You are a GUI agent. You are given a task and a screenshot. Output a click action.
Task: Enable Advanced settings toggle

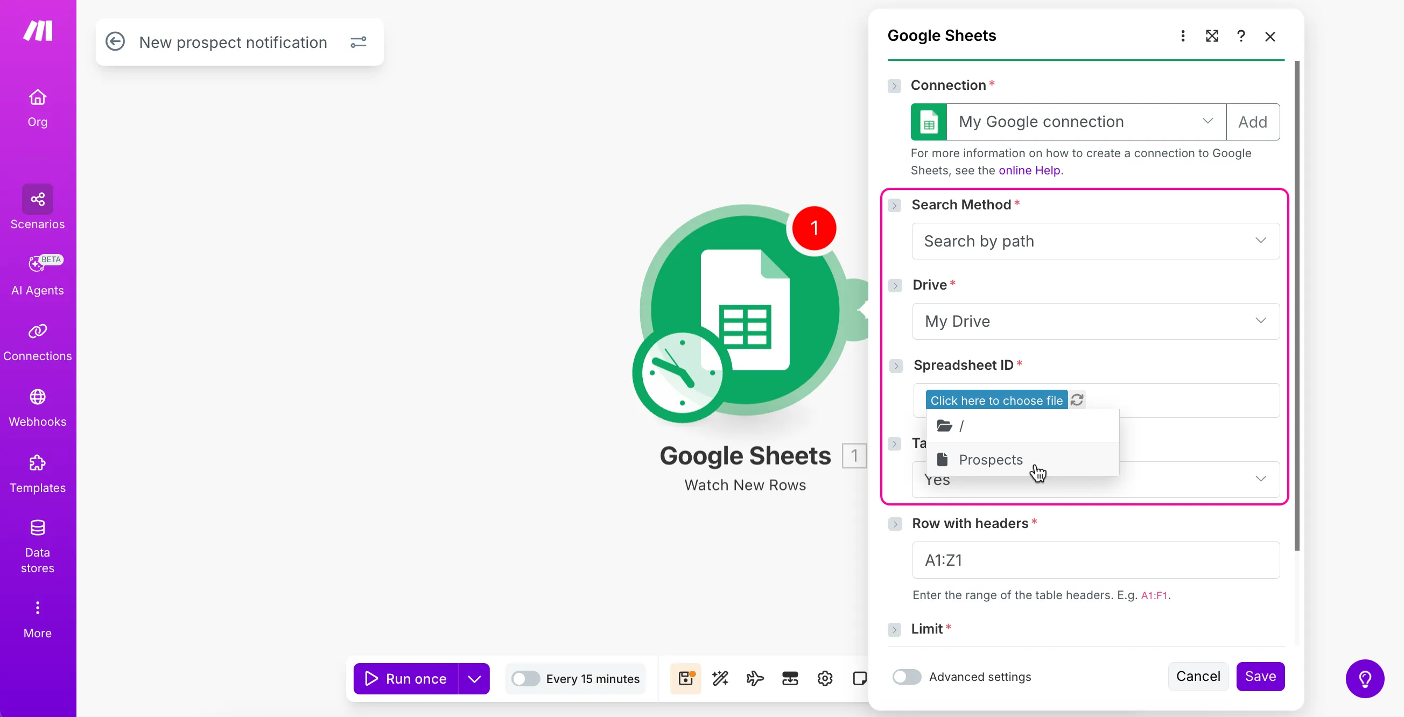click(x=907, y=677)
